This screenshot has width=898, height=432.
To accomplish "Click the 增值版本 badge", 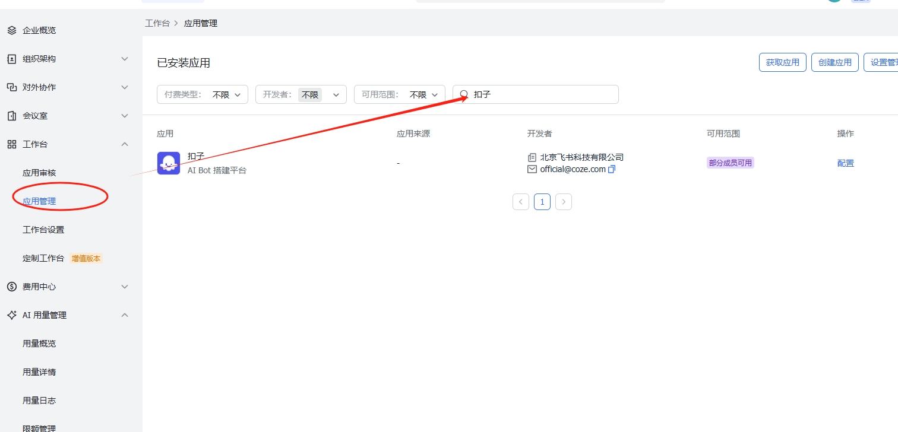I will (x=86, y=258).
